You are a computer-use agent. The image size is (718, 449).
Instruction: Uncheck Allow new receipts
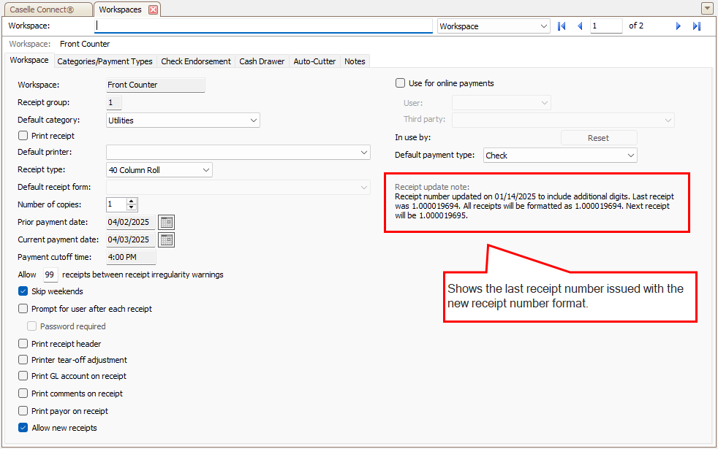[23, 428]
